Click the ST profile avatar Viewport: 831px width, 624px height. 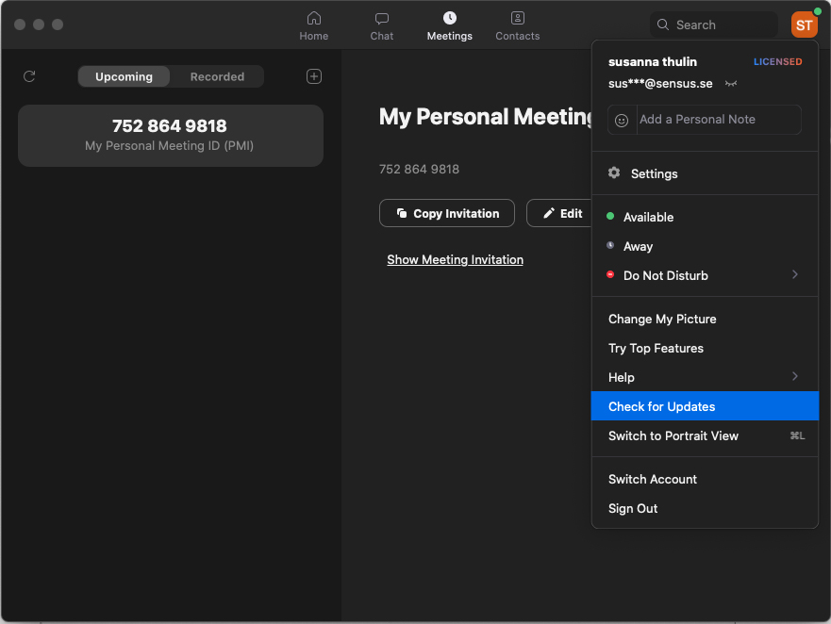804,25
